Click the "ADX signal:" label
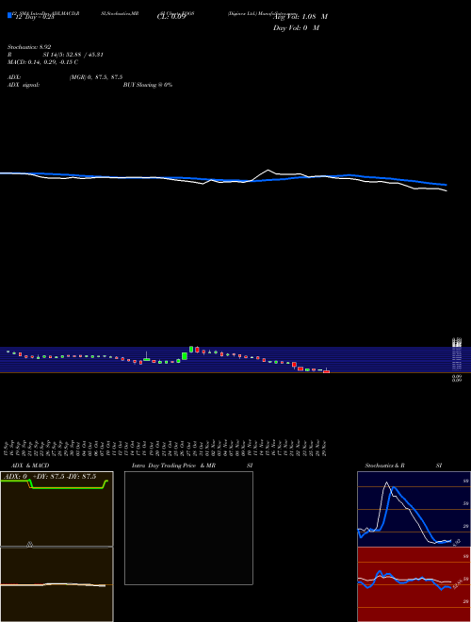 click(23, 85)
